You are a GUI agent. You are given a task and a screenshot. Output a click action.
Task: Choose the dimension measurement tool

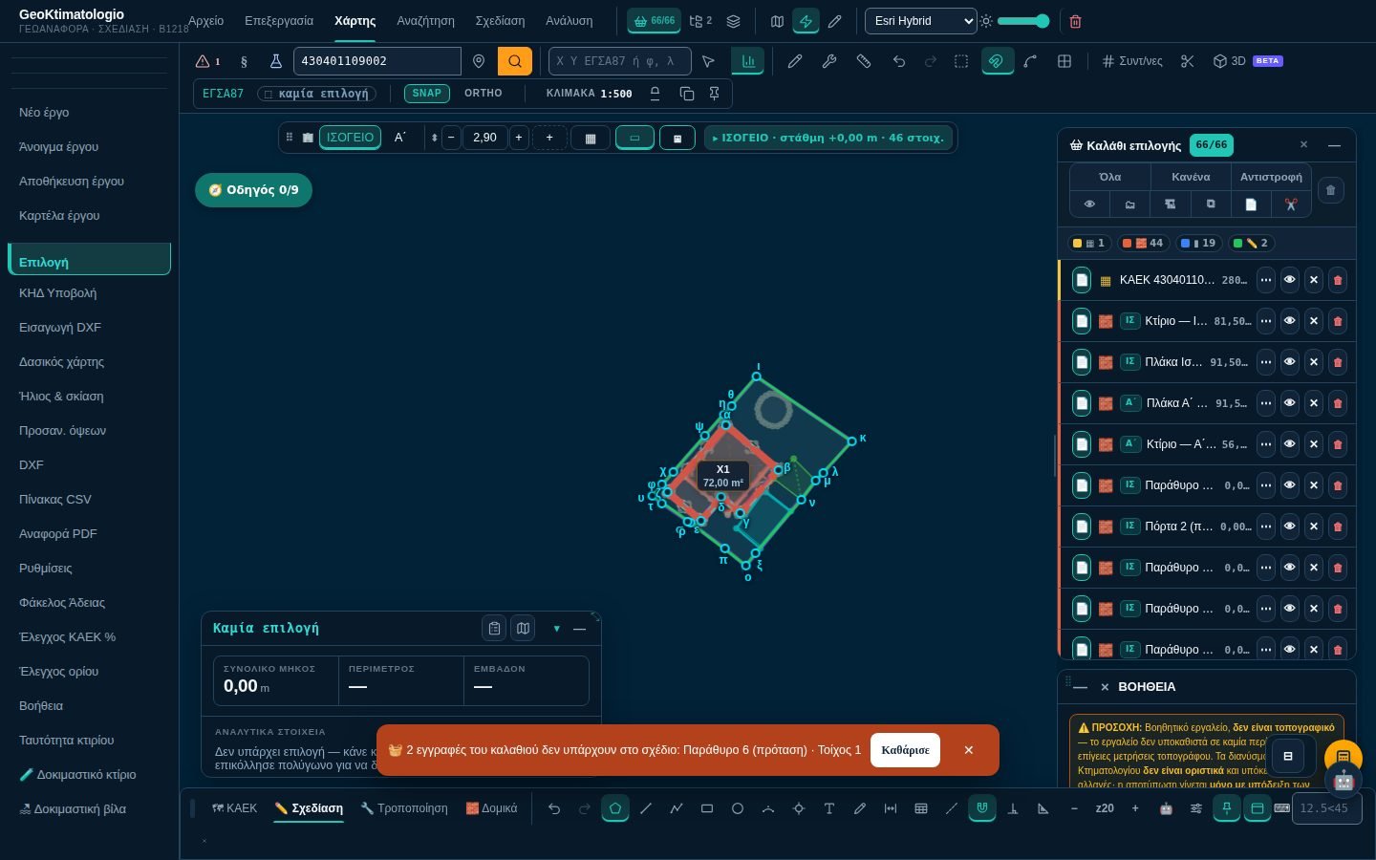coord(891,808)
